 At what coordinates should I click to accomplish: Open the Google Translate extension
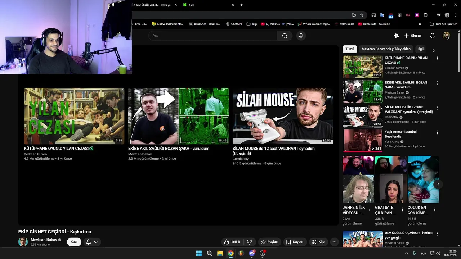coord(382,15)
